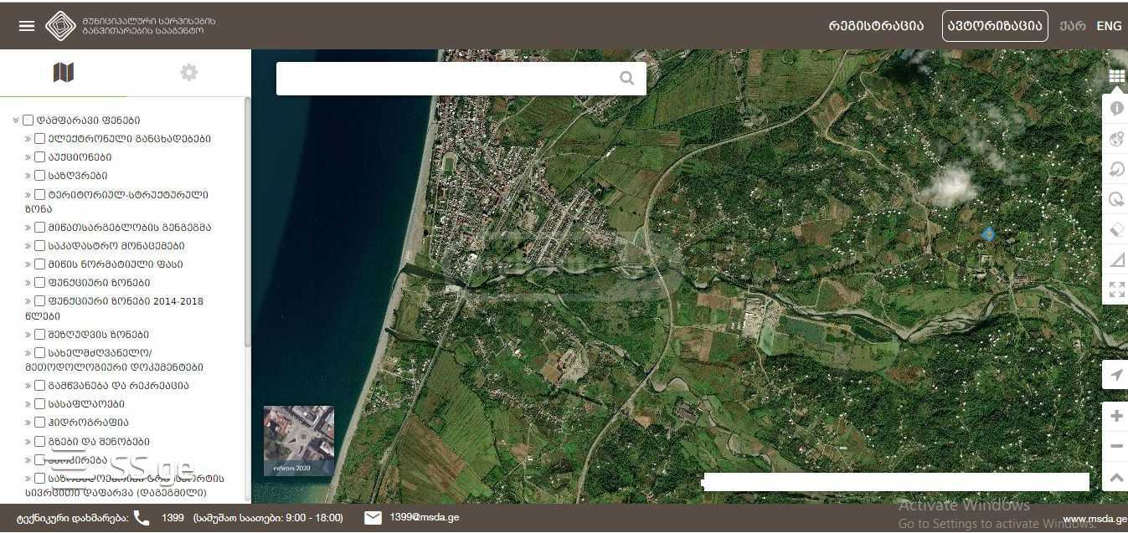Switch to the settings gear tab
The image size is (1128, 533).
coord(189,73)
